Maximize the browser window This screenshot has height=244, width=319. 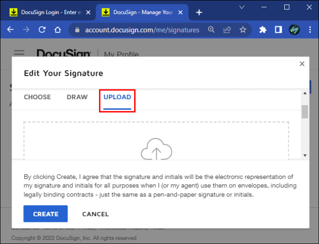tap(287, 7)
